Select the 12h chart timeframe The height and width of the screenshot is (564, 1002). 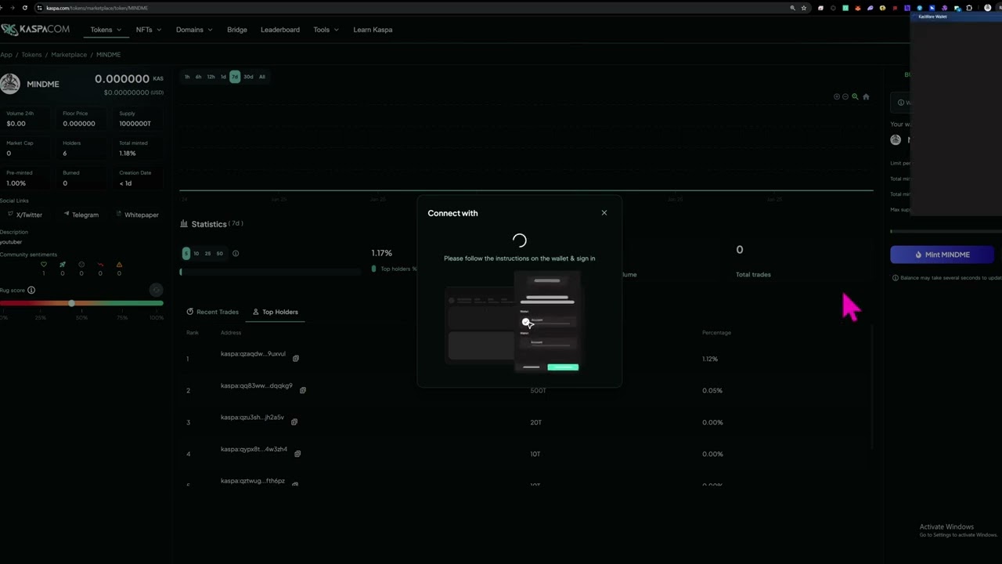pyautogui.click(x=211, y=77)
